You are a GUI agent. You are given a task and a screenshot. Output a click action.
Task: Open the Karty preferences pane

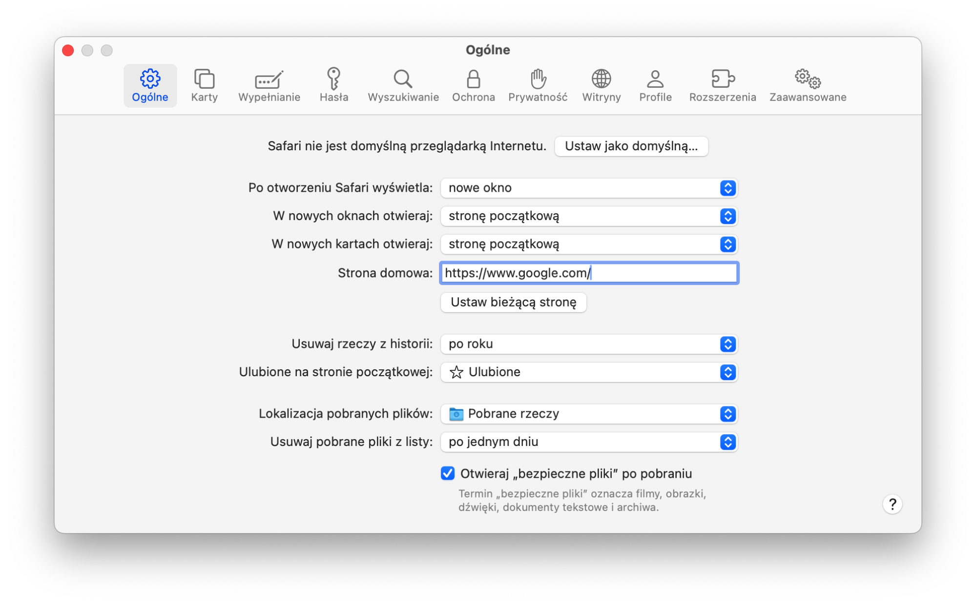tap(204, 85)
